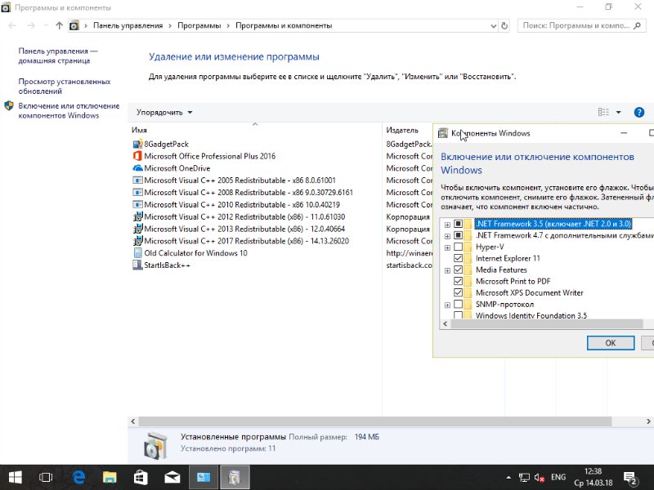Launch Microsoft Edge from the taskbar
The width and height of the screenshot is (654, 490).
pyautogui.click(x=78, y=477)
